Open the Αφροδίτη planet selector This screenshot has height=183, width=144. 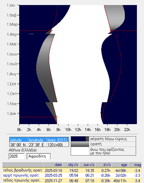(39, 156)
